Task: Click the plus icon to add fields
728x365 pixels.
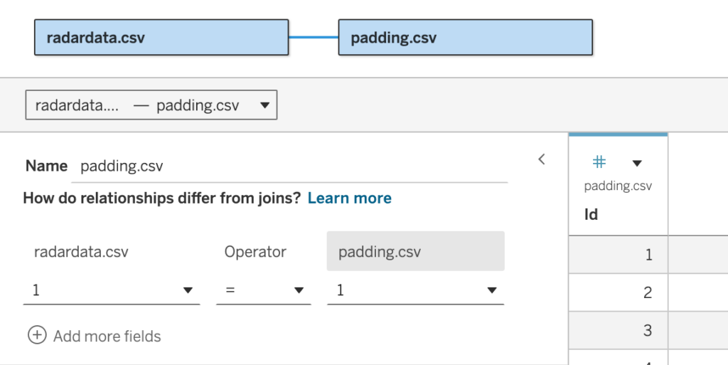Action: pyautogui.click(x=37, y=336)
